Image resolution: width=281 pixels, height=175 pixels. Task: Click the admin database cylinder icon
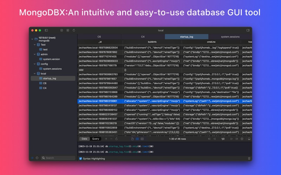[x=38, y=54]
